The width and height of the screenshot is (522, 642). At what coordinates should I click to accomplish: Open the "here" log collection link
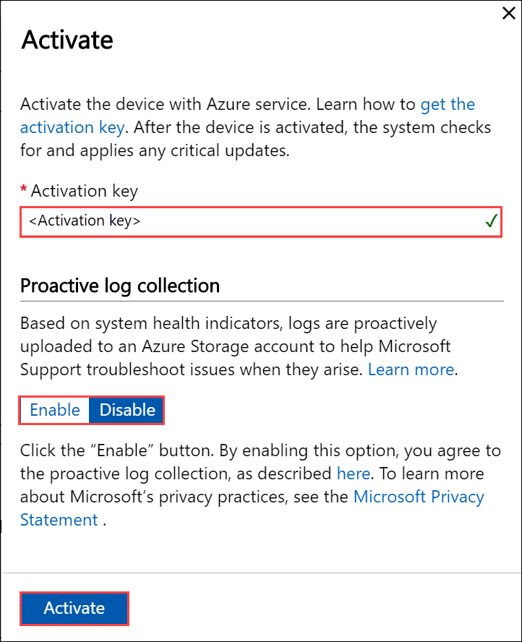[x=354, y=474]
